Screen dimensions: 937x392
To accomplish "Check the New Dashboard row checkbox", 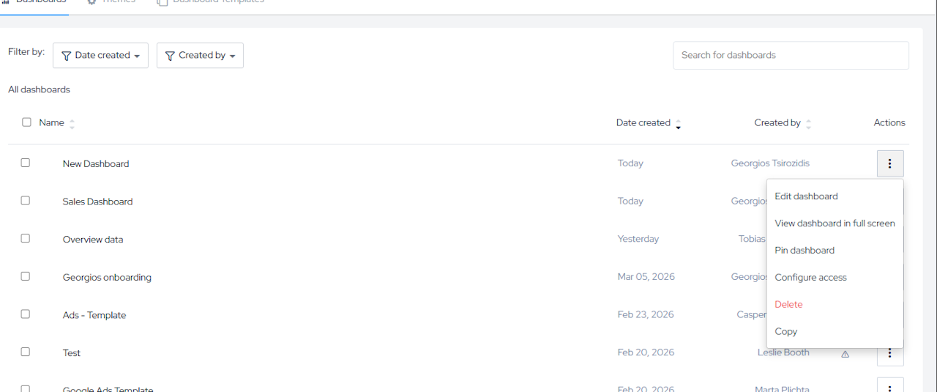I will click(26, 163).
